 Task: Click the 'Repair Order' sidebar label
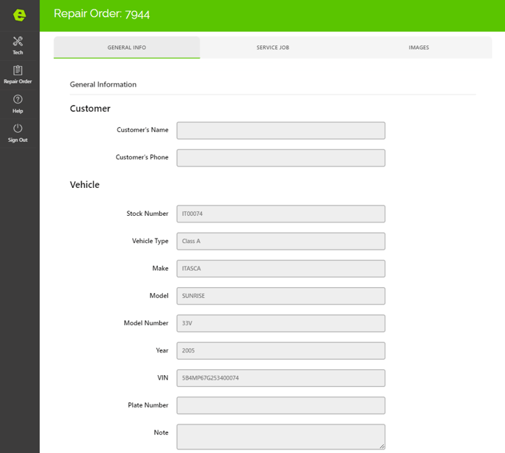click(18, 81)
